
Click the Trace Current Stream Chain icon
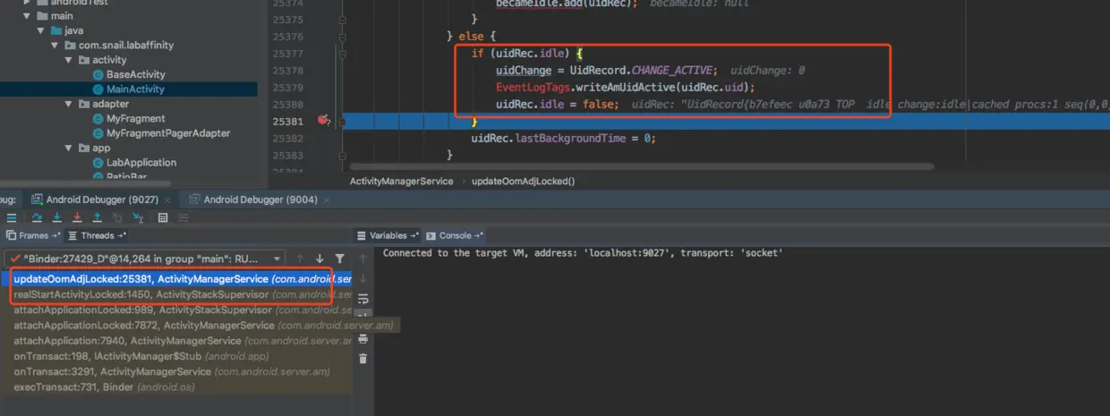pos(184,217)
